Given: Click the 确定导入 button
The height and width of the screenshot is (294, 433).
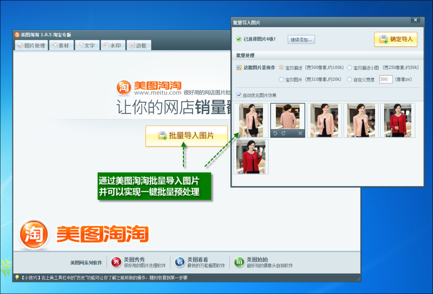Looking at the screenshot, I should tap(395, 39).
